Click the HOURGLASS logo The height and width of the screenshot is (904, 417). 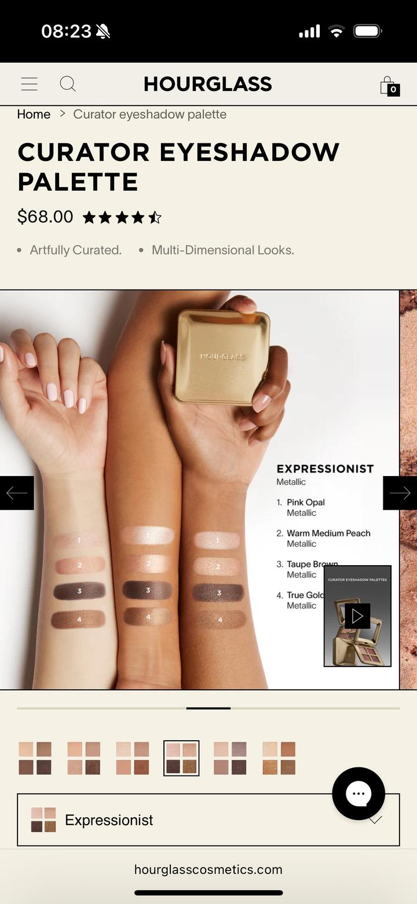click(208, 84)
